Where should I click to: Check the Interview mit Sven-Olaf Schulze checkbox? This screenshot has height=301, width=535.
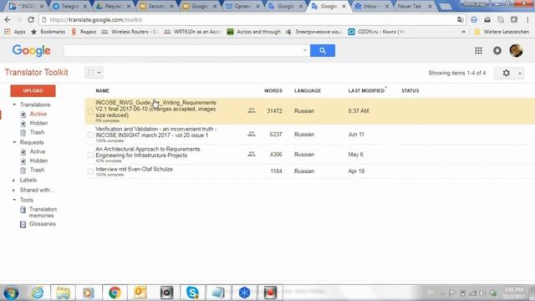(90, 171)
